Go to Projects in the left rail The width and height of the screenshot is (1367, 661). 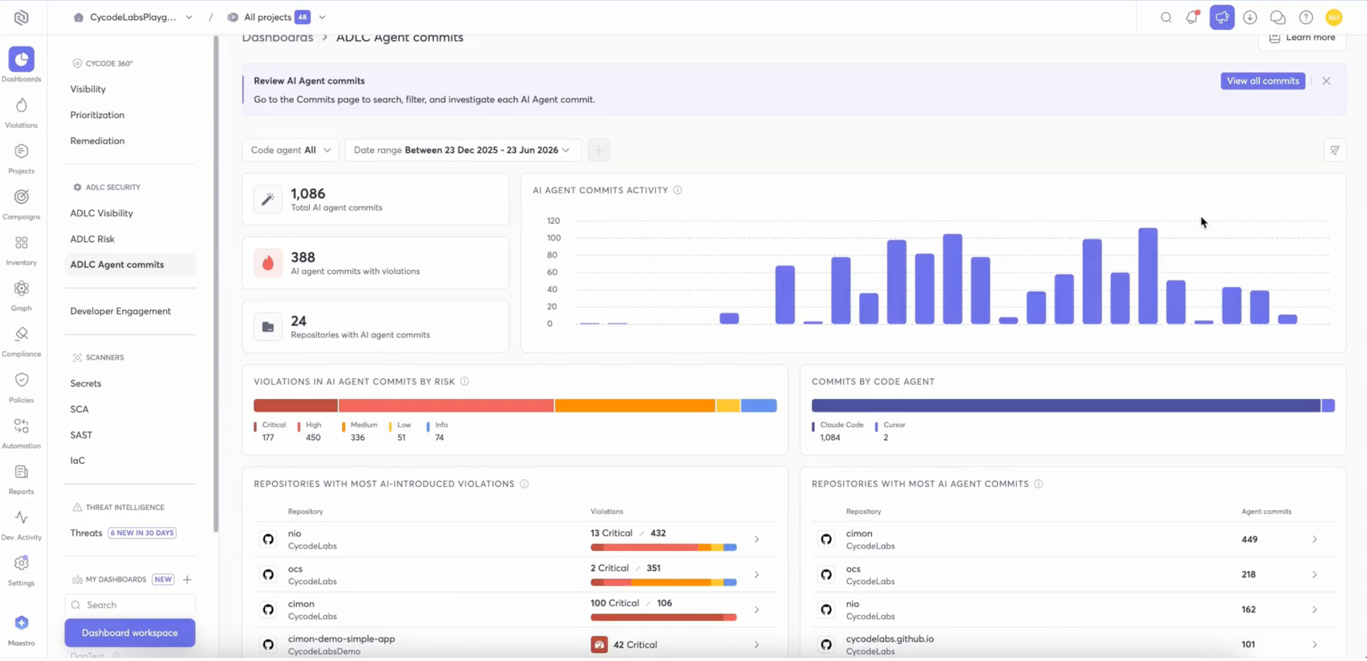[x=21, y=159]
